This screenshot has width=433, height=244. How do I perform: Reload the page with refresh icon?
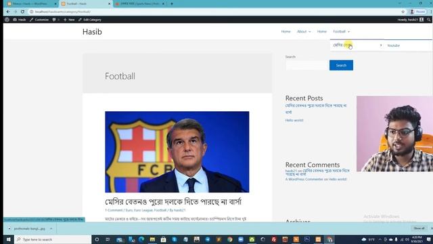pos(22,12)
